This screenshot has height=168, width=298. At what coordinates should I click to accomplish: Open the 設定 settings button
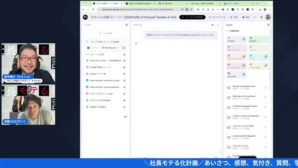246,17
